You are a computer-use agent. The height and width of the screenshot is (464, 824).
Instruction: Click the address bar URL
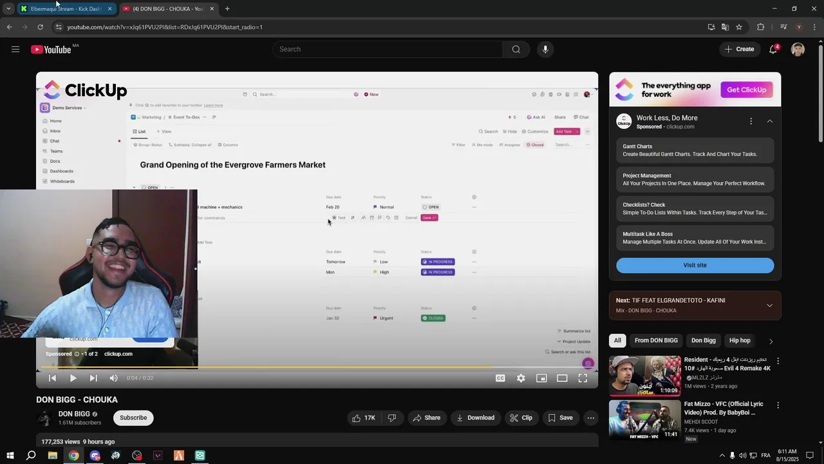[165, 27]
